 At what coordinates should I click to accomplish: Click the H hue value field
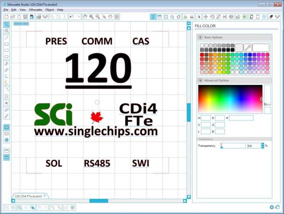(206, 118)
